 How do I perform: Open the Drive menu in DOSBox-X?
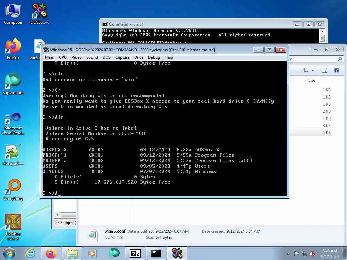(x=139, y=57)
